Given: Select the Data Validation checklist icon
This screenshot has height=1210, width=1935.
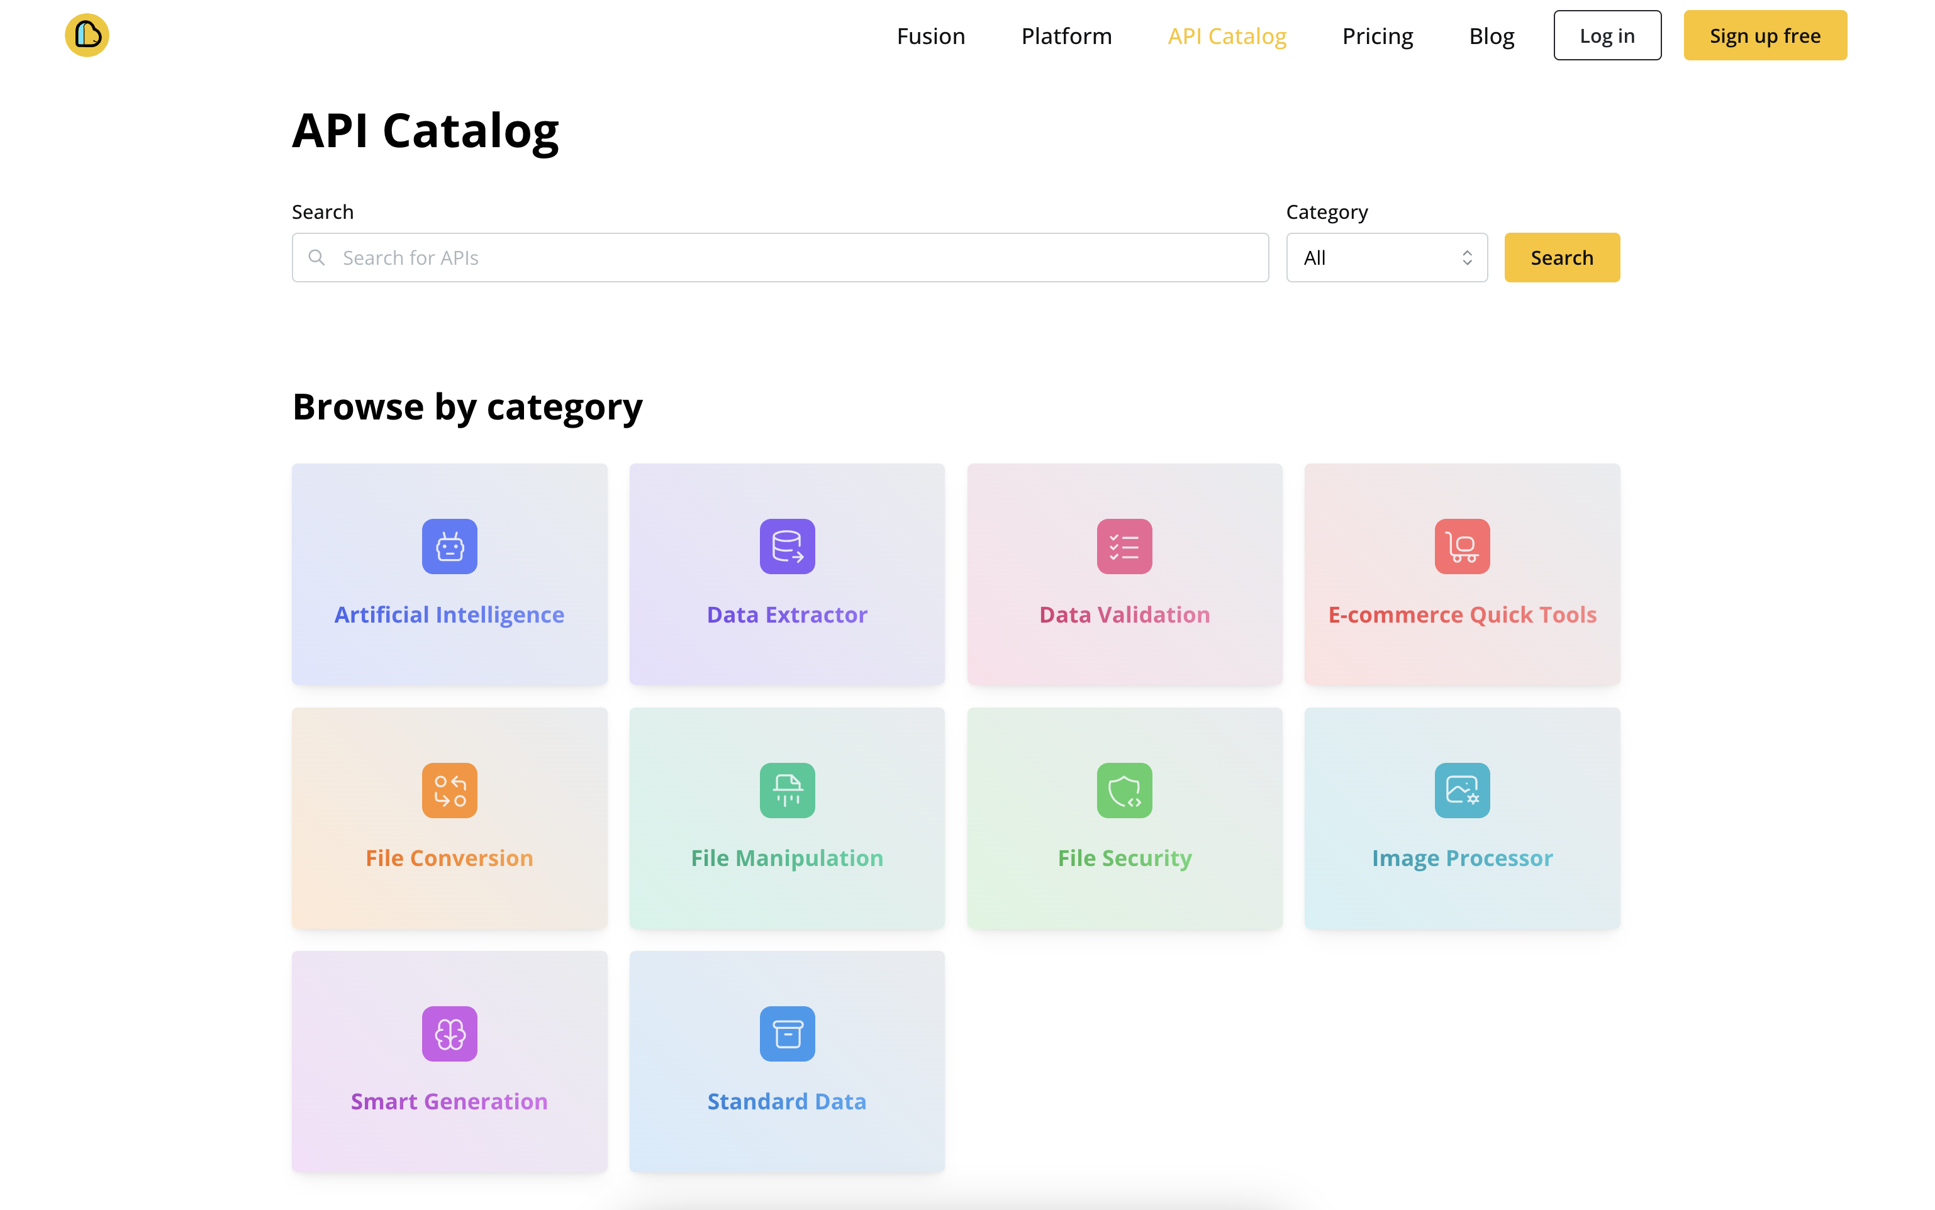Looking at the screenshot, I should (1124, 547).
